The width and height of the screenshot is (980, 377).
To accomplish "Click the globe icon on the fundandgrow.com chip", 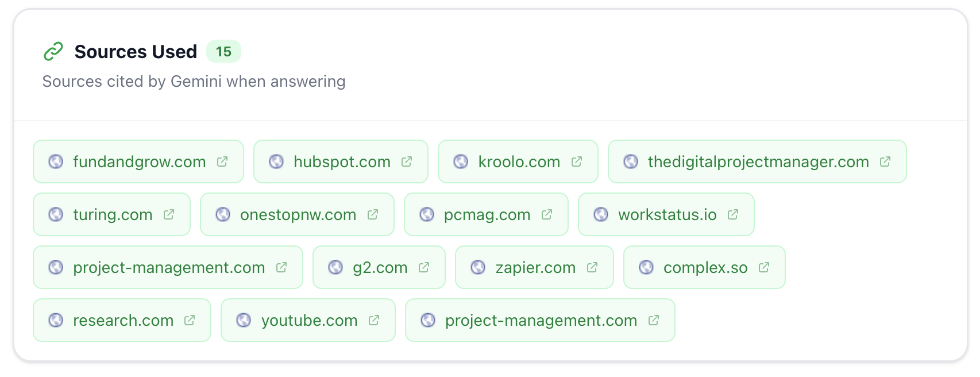I will coord(55,161).
